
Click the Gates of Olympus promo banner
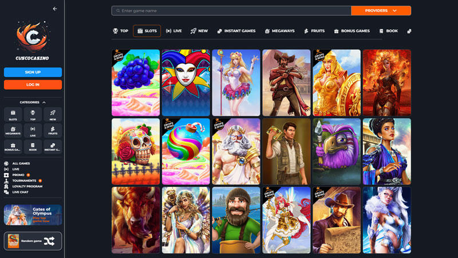[33, 215]
